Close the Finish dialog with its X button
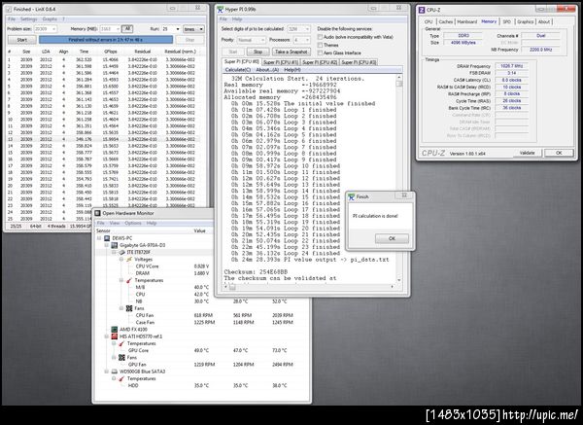This screenshot has height=425, width=583. pyautogui.click(x=404, y=195)
